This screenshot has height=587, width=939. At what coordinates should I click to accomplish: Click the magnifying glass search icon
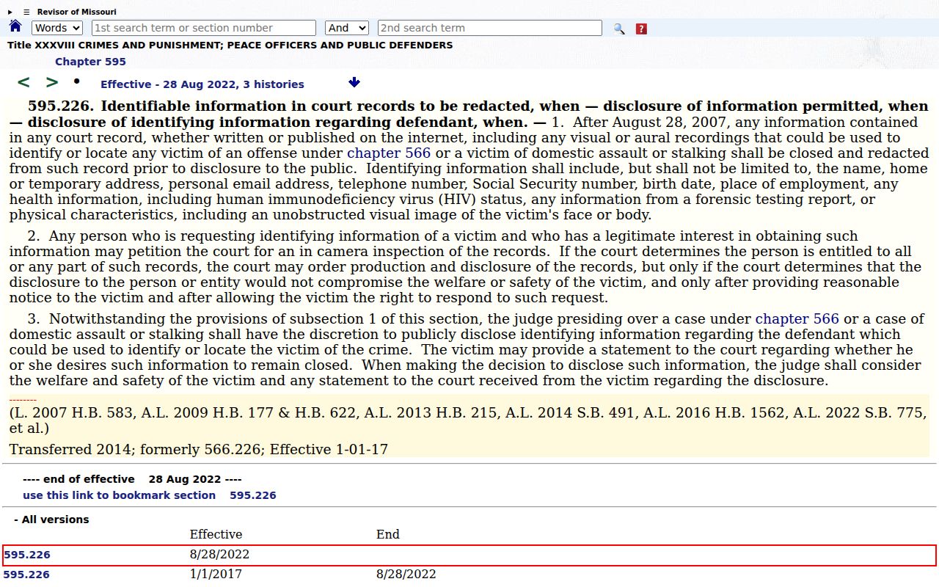[619, 29]
